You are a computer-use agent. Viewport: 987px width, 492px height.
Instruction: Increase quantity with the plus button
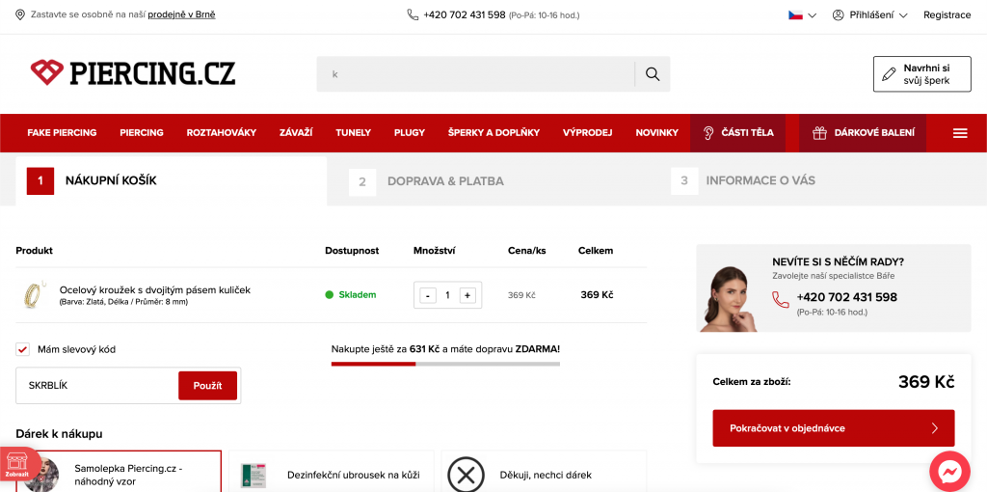coord(467,295)
